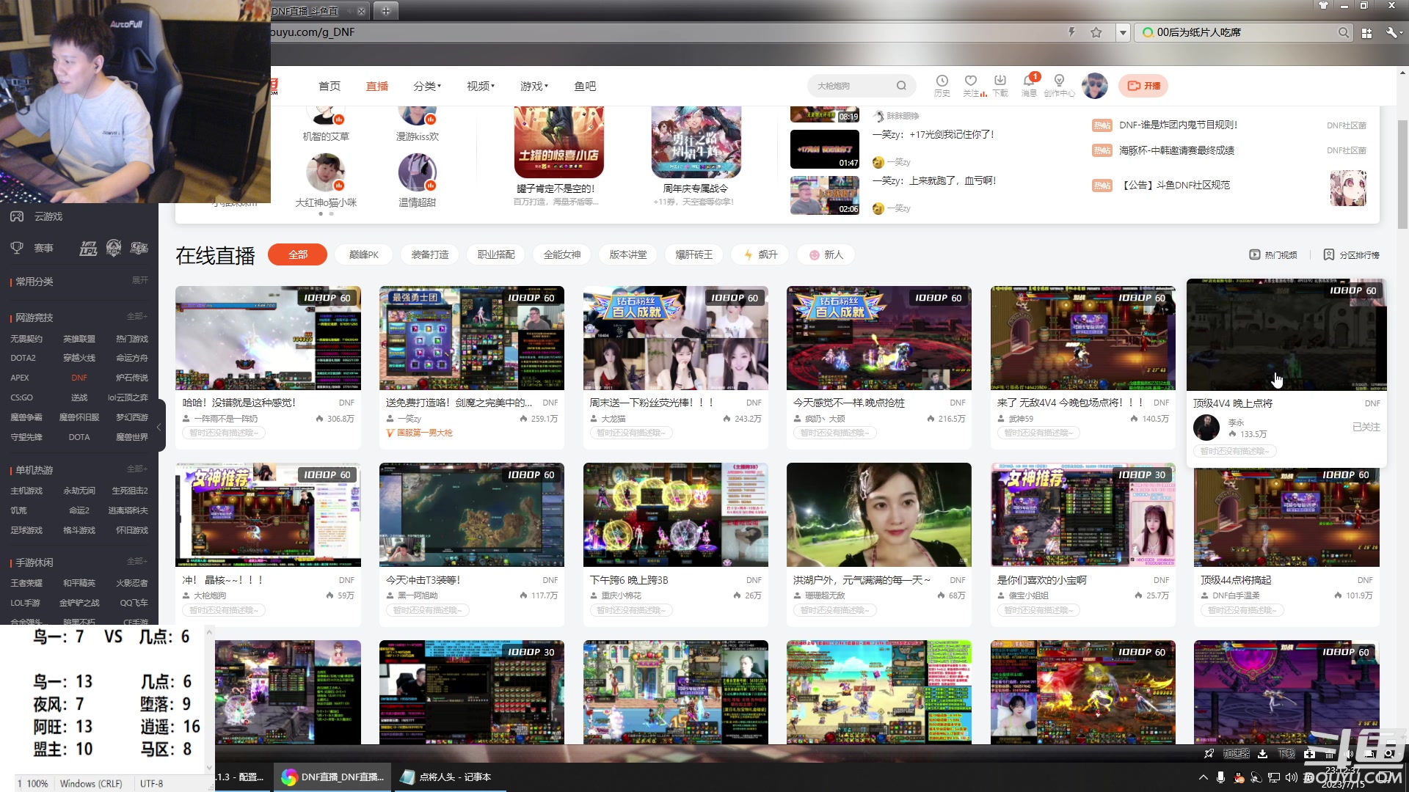The width and height of the screenshot is (1409, 792).
Task: Click the LPL league logo in the sidebar
Action: tap(88, 249)
